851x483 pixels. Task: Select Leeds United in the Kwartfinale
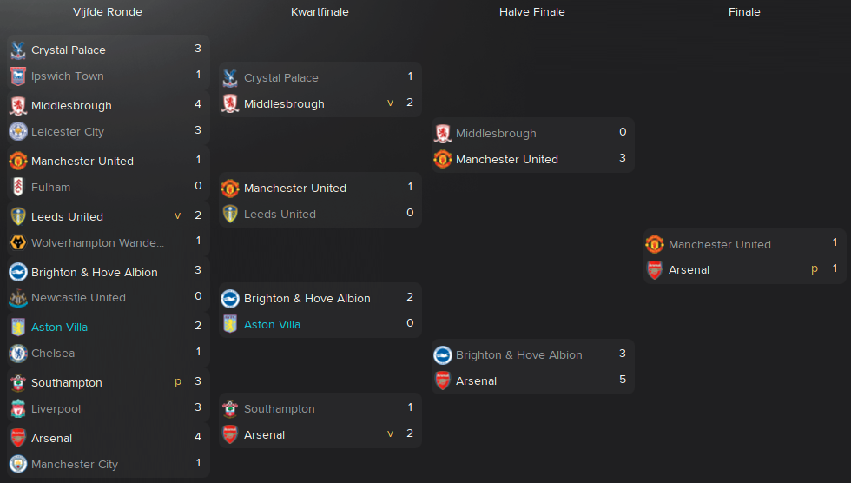click(x=280, y=215)
